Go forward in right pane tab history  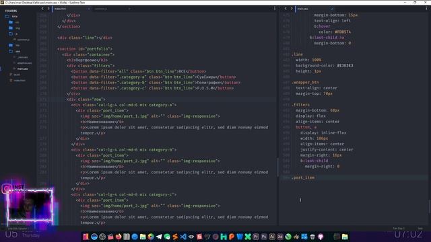point(292,9)
